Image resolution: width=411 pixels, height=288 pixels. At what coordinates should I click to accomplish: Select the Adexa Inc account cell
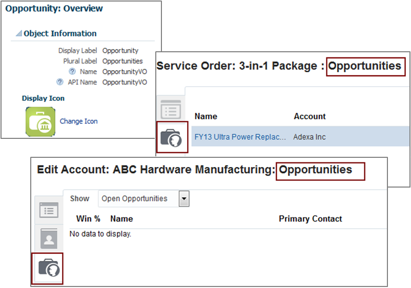click(309, 137)
